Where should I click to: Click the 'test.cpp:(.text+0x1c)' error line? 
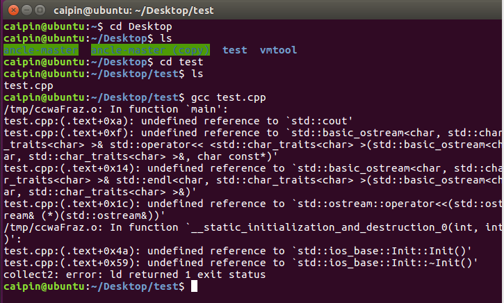[252, 204]
